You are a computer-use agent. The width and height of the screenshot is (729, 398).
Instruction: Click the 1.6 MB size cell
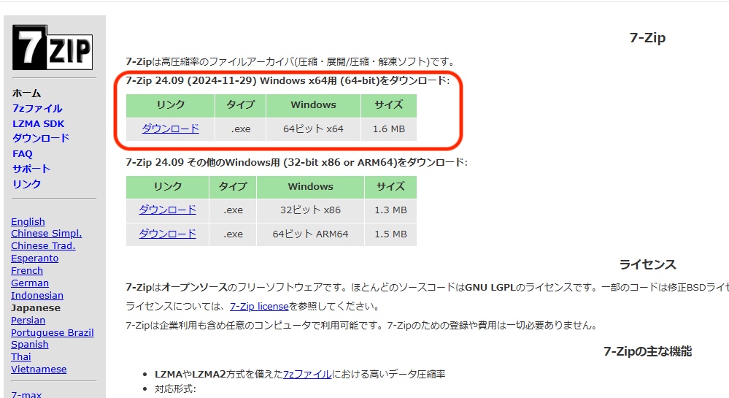coord(389,129)
